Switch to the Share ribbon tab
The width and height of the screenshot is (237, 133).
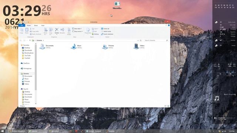36,25
